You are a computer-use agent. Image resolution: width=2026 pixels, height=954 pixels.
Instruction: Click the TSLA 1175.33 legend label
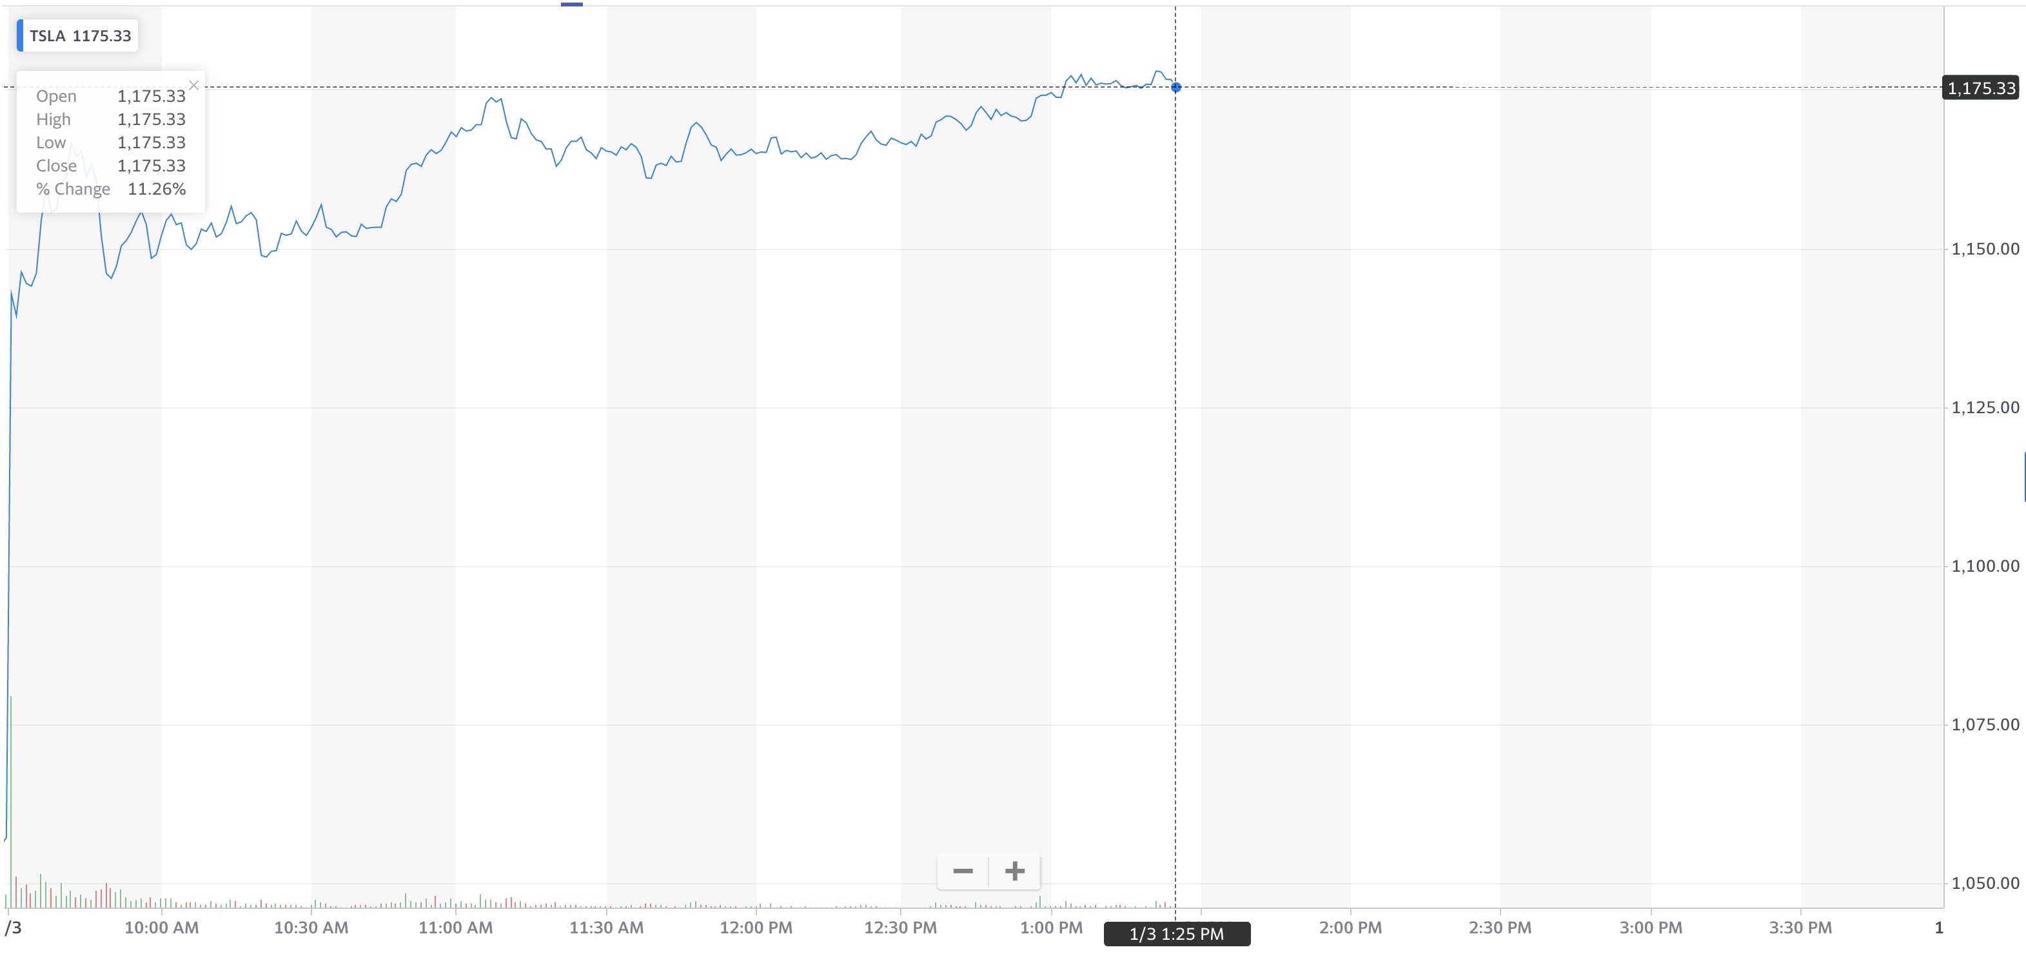coord(80,36)
